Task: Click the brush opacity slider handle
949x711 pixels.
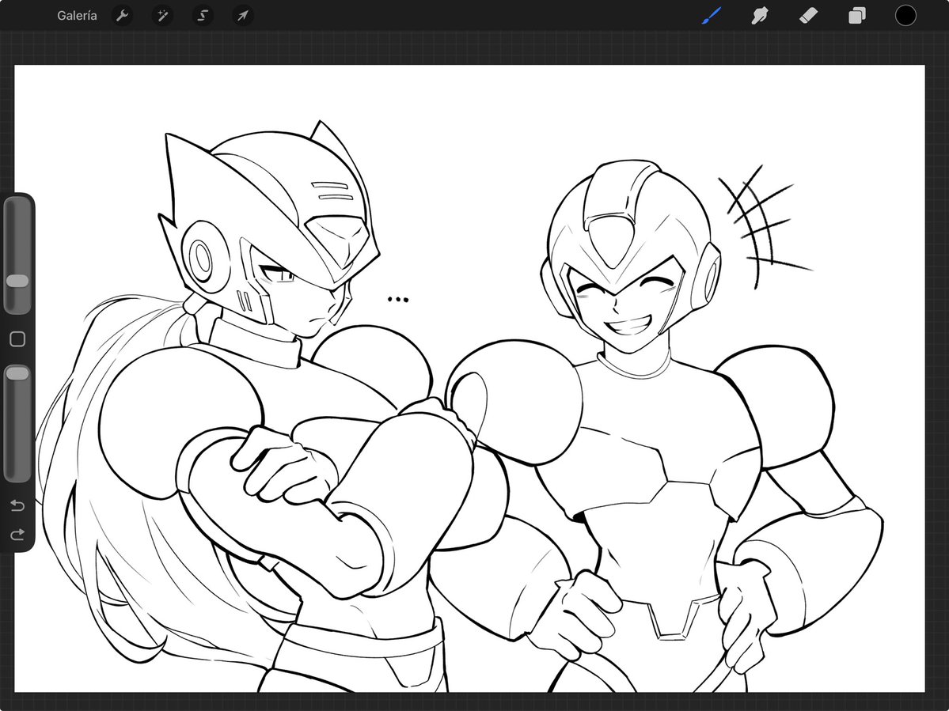Action: [x=17, y=373]
